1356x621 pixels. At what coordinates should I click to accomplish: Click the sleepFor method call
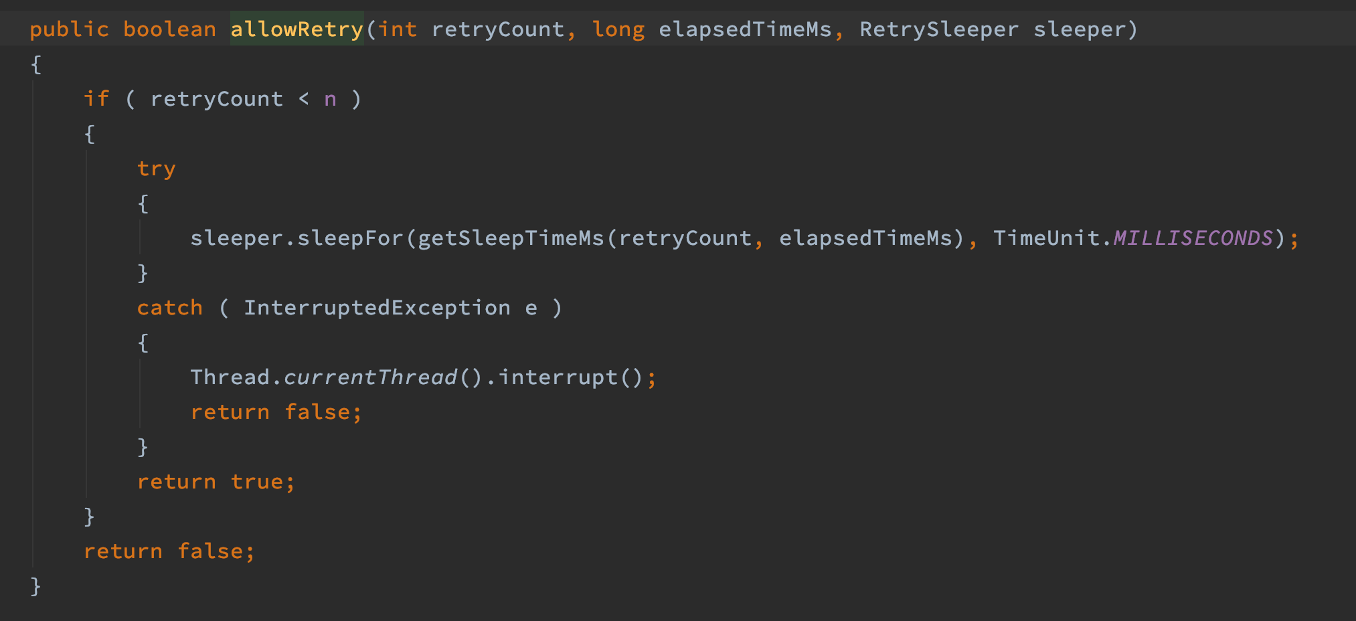pos(350,238)
